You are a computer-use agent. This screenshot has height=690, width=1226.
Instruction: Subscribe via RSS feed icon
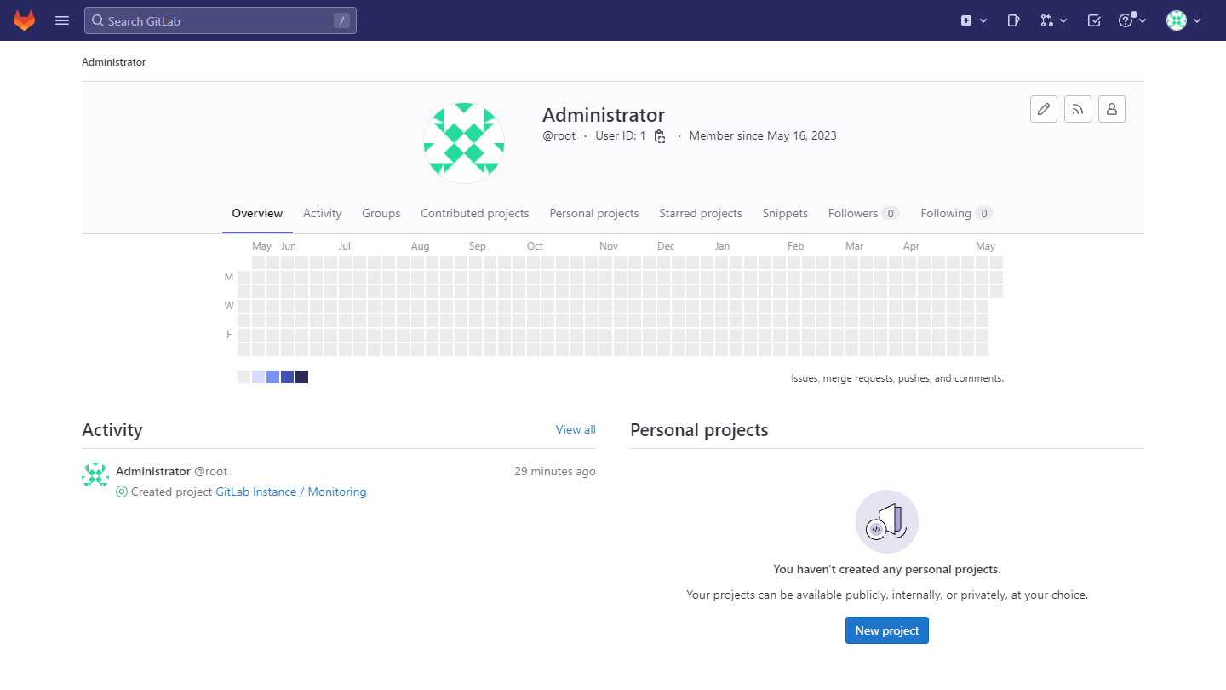pyautogui.click(x=1078, y=109)
